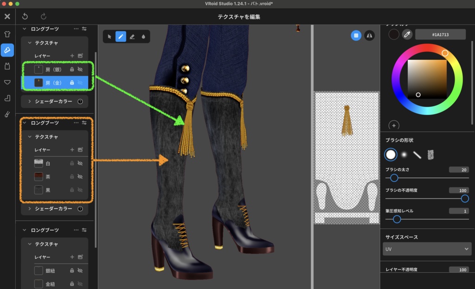Edit the pen pressure level value 1
475x289 pixels.
[x=459, y=211]
